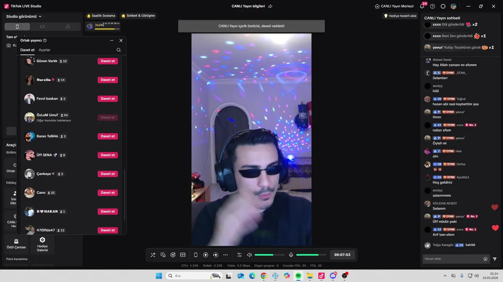Expand the Studio görünümü dropdown
The height and width of the screenshot is (282, 503).
24,16
